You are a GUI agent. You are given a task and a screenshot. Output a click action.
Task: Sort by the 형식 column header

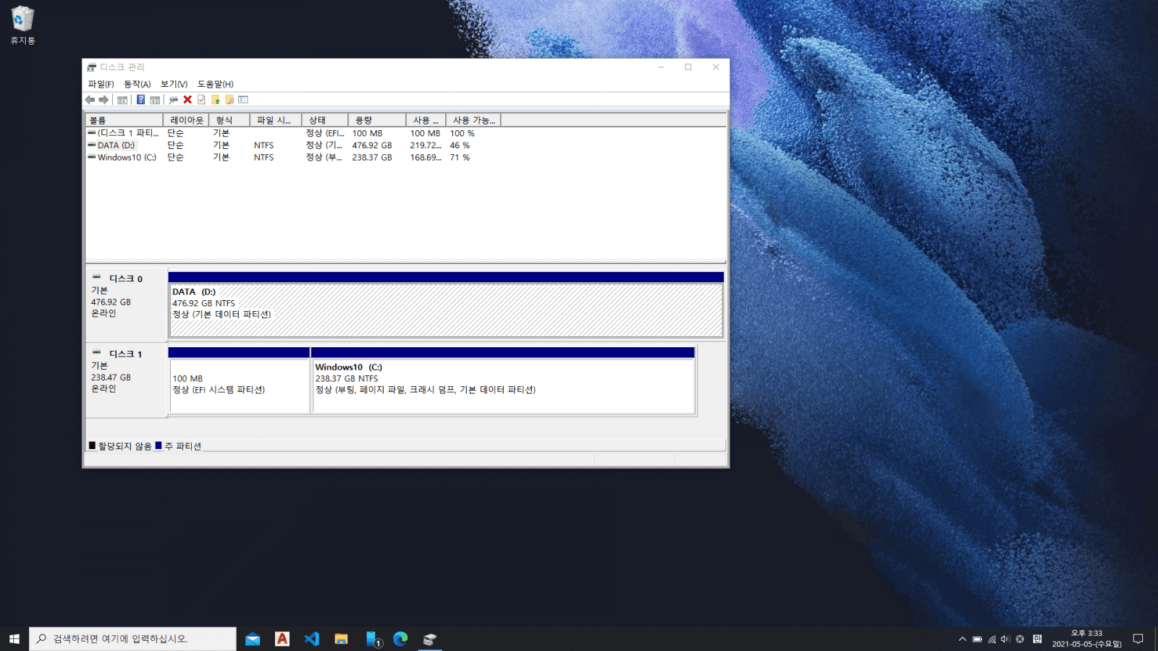(229, 120)
